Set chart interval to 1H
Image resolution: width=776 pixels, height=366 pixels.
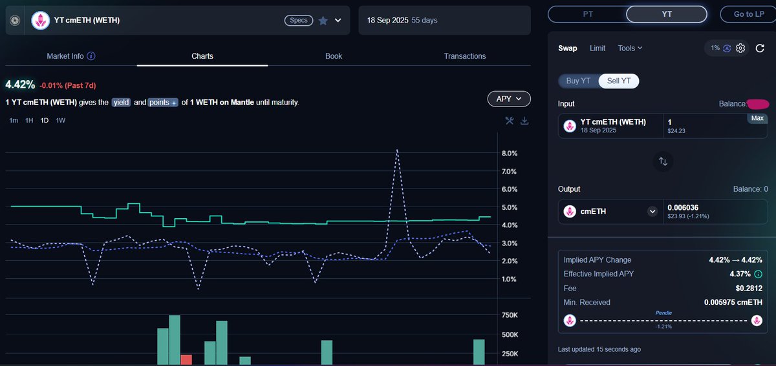tap(29, 121)
